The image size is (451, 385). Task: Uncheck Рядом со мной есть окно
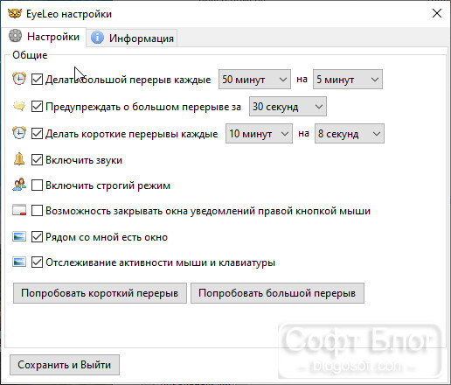[x=37, y=236]
